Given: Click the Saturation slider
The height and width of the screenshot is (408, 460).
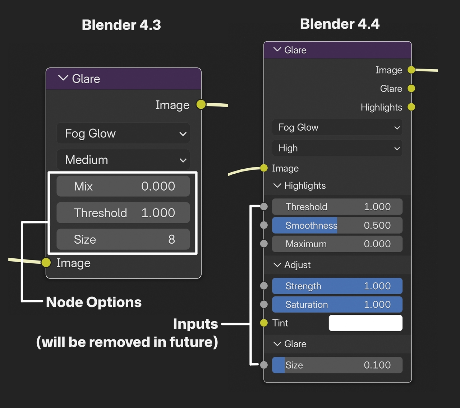Looking at the screenshot, I should [337, 305].
